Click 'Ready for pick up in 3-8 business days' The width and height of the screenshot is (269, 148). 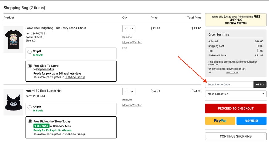[x=57, y=74]
